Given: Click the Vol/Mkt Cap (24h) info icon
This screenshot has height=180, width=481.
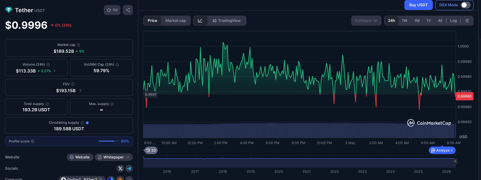Looking at the screenshot, I should point(117,65).
